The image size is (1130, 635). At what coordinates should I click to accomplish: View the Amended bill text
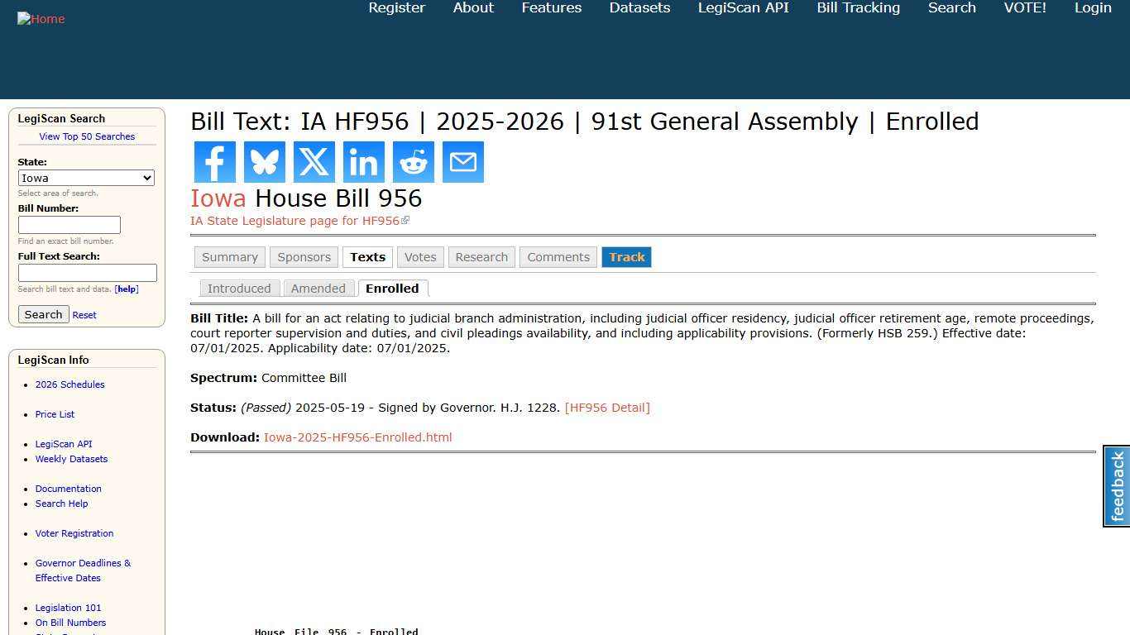[318, 288]
